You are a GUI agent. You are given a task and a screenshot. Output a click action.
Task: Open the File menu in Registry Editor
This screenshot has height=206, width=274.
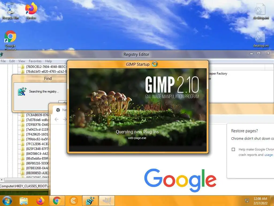pyautogui.click(x=3, y=61)
